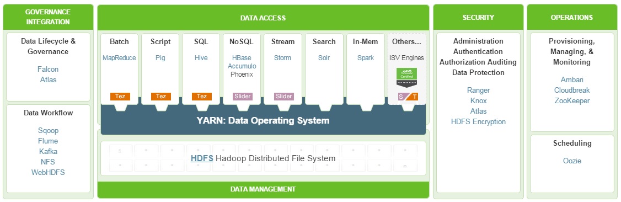Open the Sqoop data workflow link

49,131
